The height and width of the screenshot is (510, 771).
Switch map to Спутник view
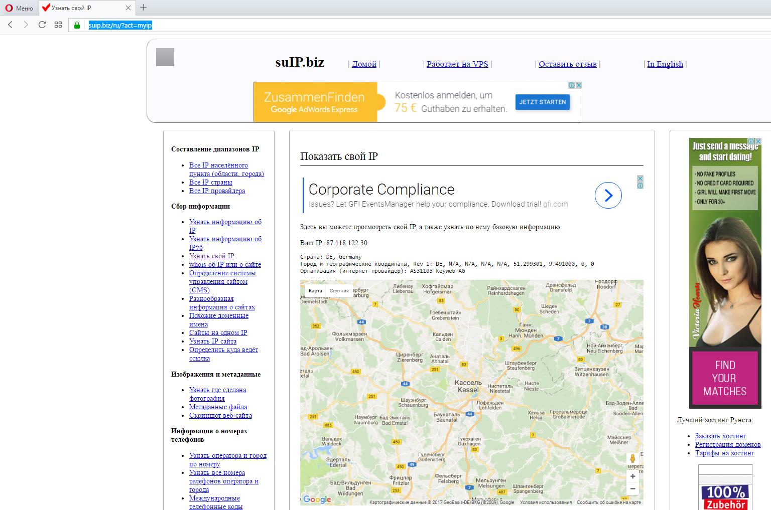339,290
